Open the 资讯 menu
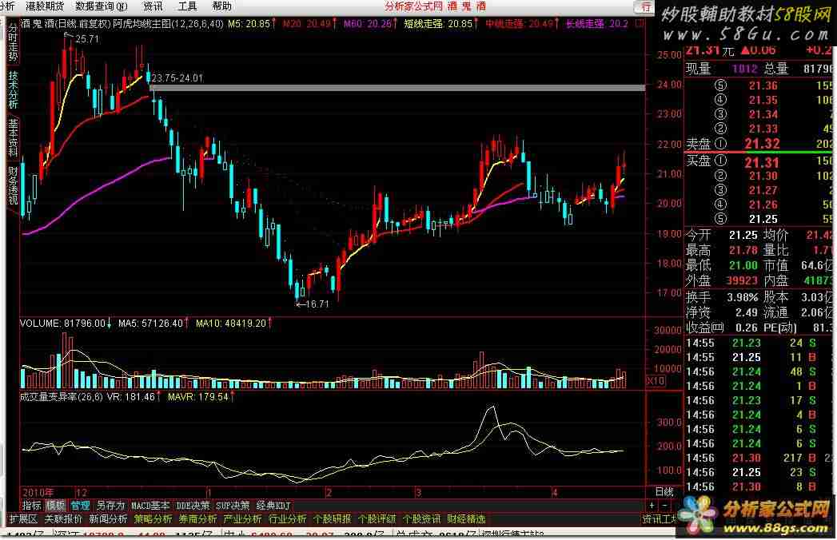Viewport: 837px width, 540px height. [153, 6]
